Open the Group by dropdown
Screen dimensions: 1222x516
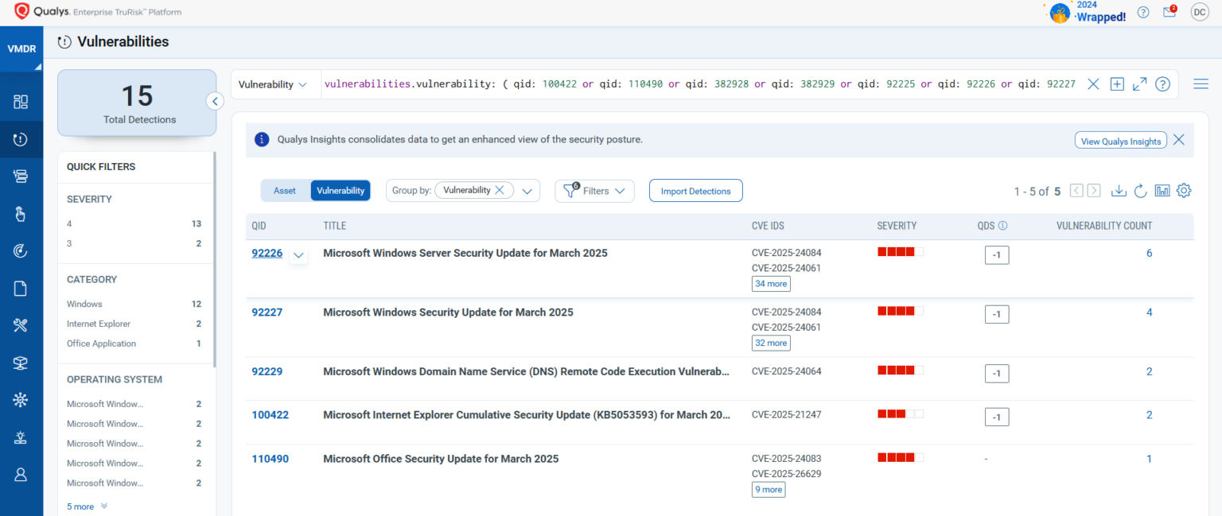tap(527, 190)
